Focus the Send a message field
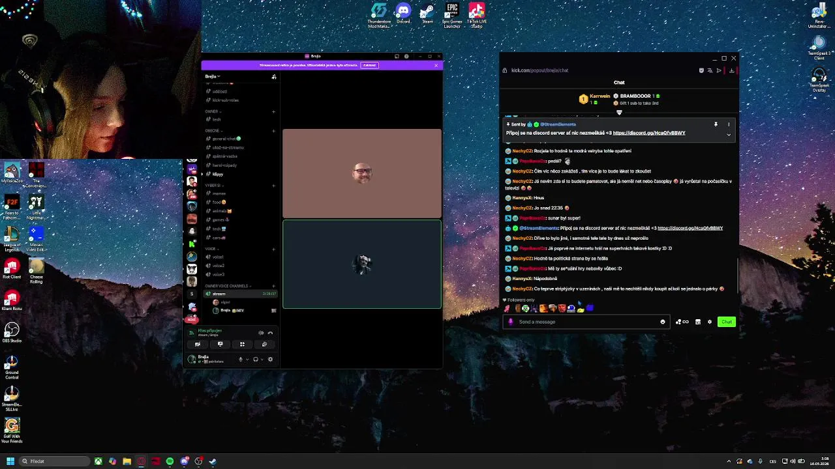 pos(586,322)
